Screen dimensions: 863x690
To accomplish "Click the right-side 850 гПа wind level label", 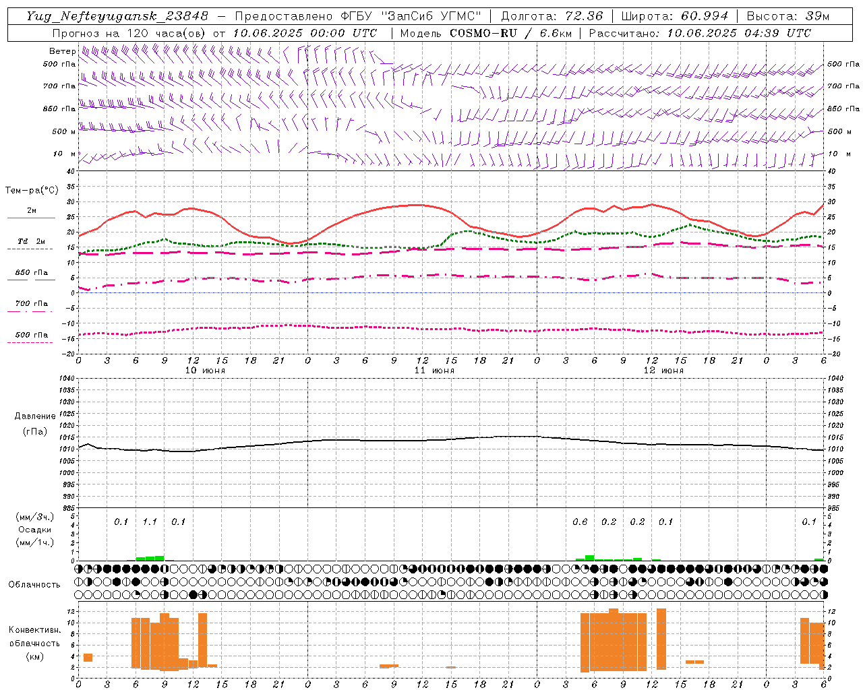I will [843, 108].
